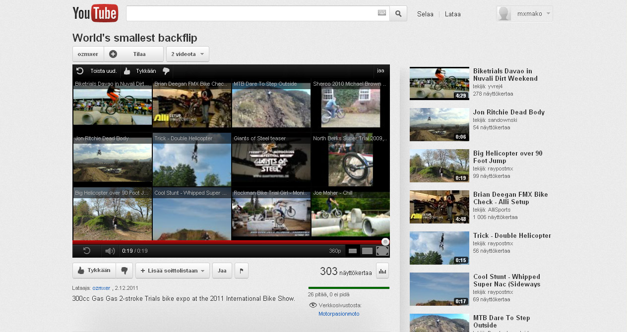
Task: Open the on-screen keyboard icon in search box
Action: (x=381, y=13)
